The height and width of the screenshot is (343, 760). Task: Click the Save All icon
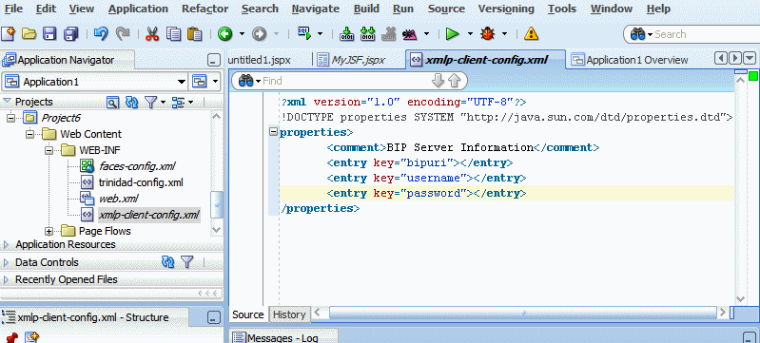[71, 34]
